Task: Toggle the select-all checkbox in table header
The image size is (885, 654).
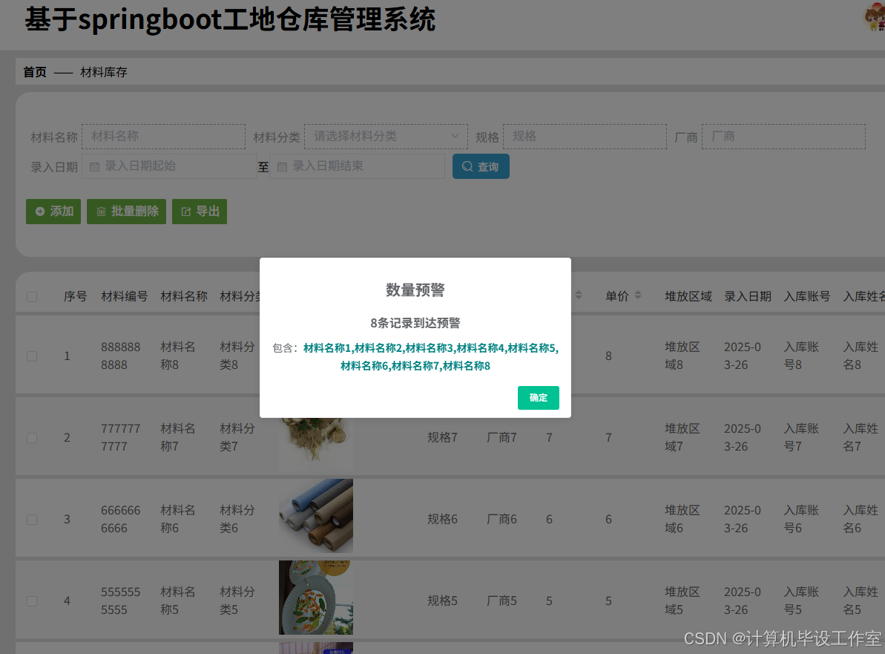Action: 32,296
